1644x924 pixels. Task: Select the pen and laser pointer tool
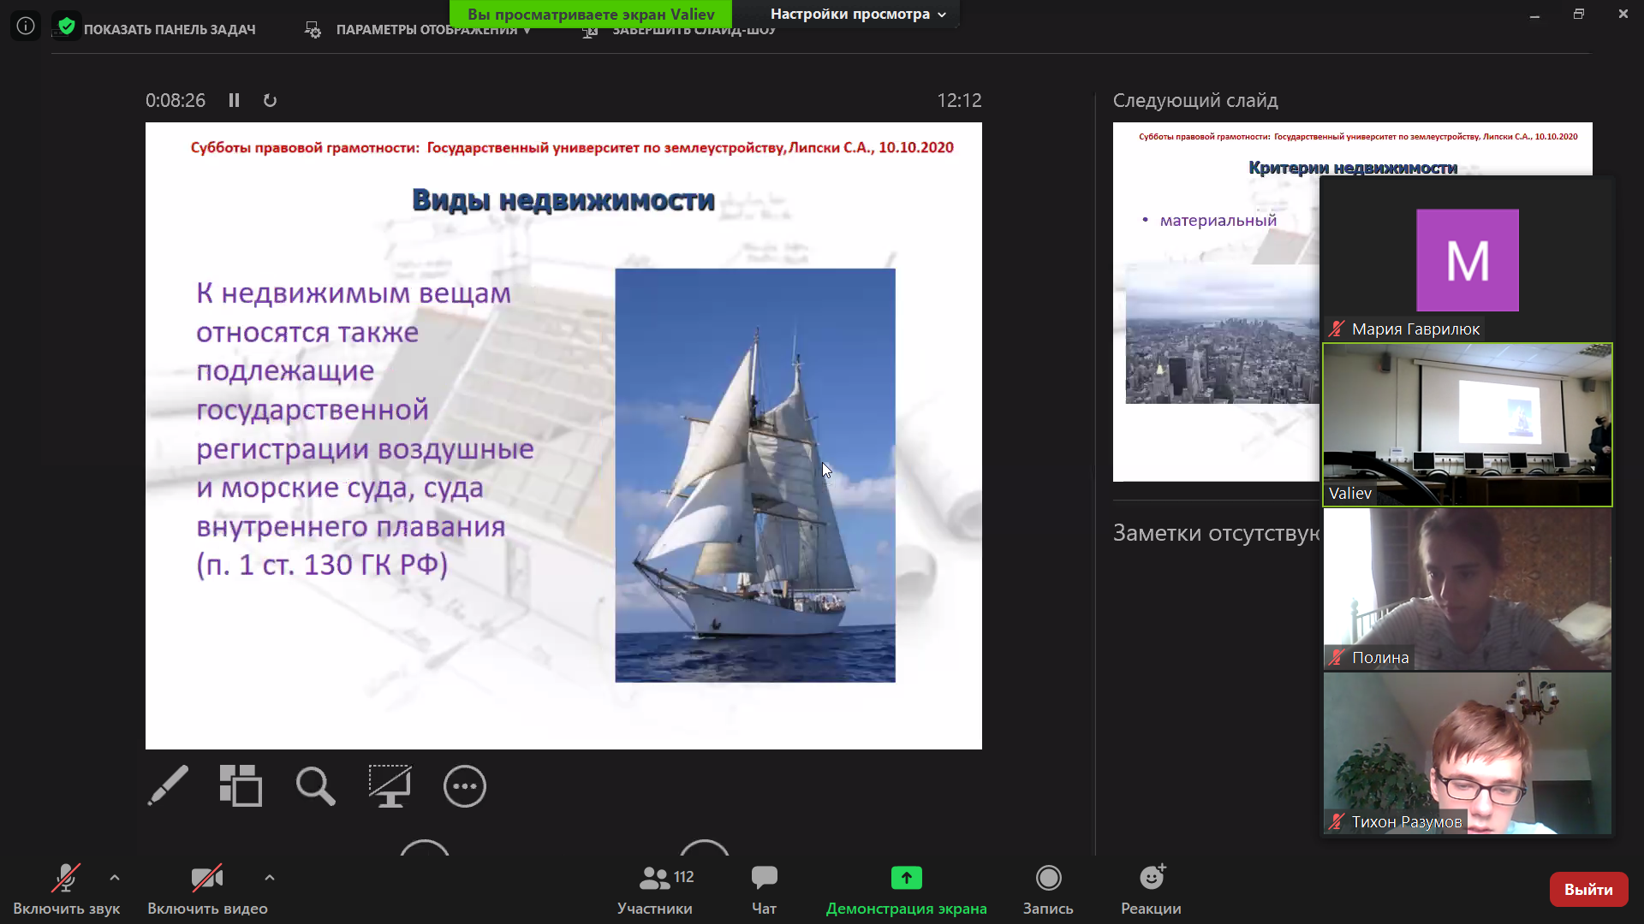coord(168,785)
